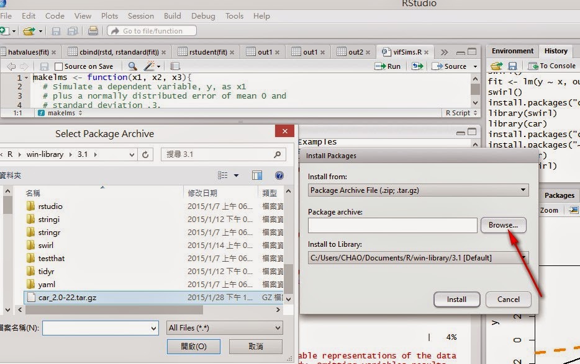The height and width of the screenshot is (364, 580).
Task: Send history entry To Console
Action: point(552,66)
